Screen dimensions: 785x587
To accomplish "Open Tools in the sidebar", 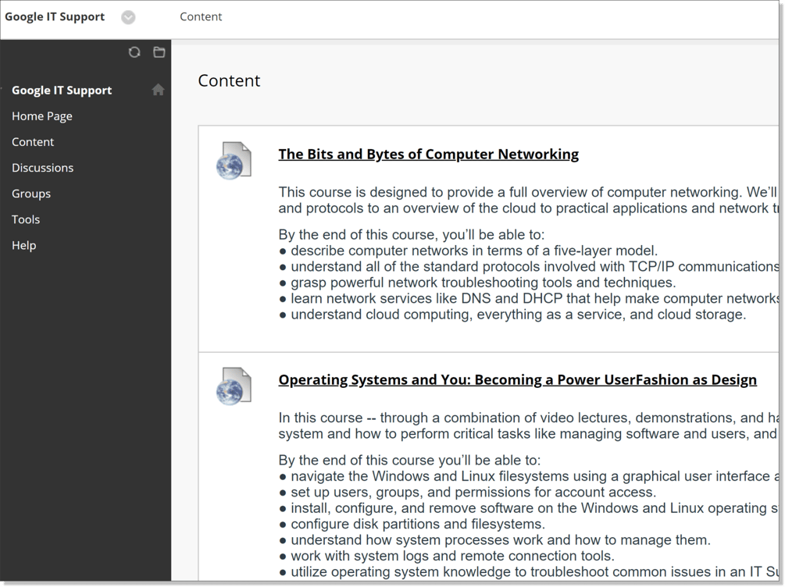I will coord(26,219).
